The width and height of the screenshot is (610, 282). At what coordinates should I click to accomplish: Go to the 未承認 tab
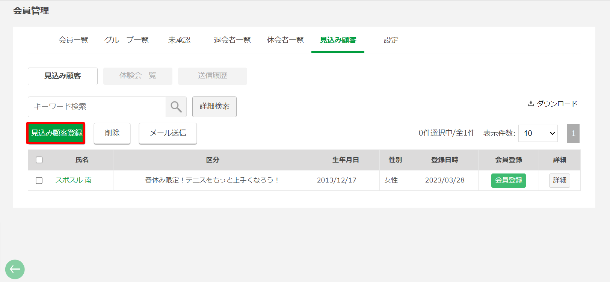point(179,40)
